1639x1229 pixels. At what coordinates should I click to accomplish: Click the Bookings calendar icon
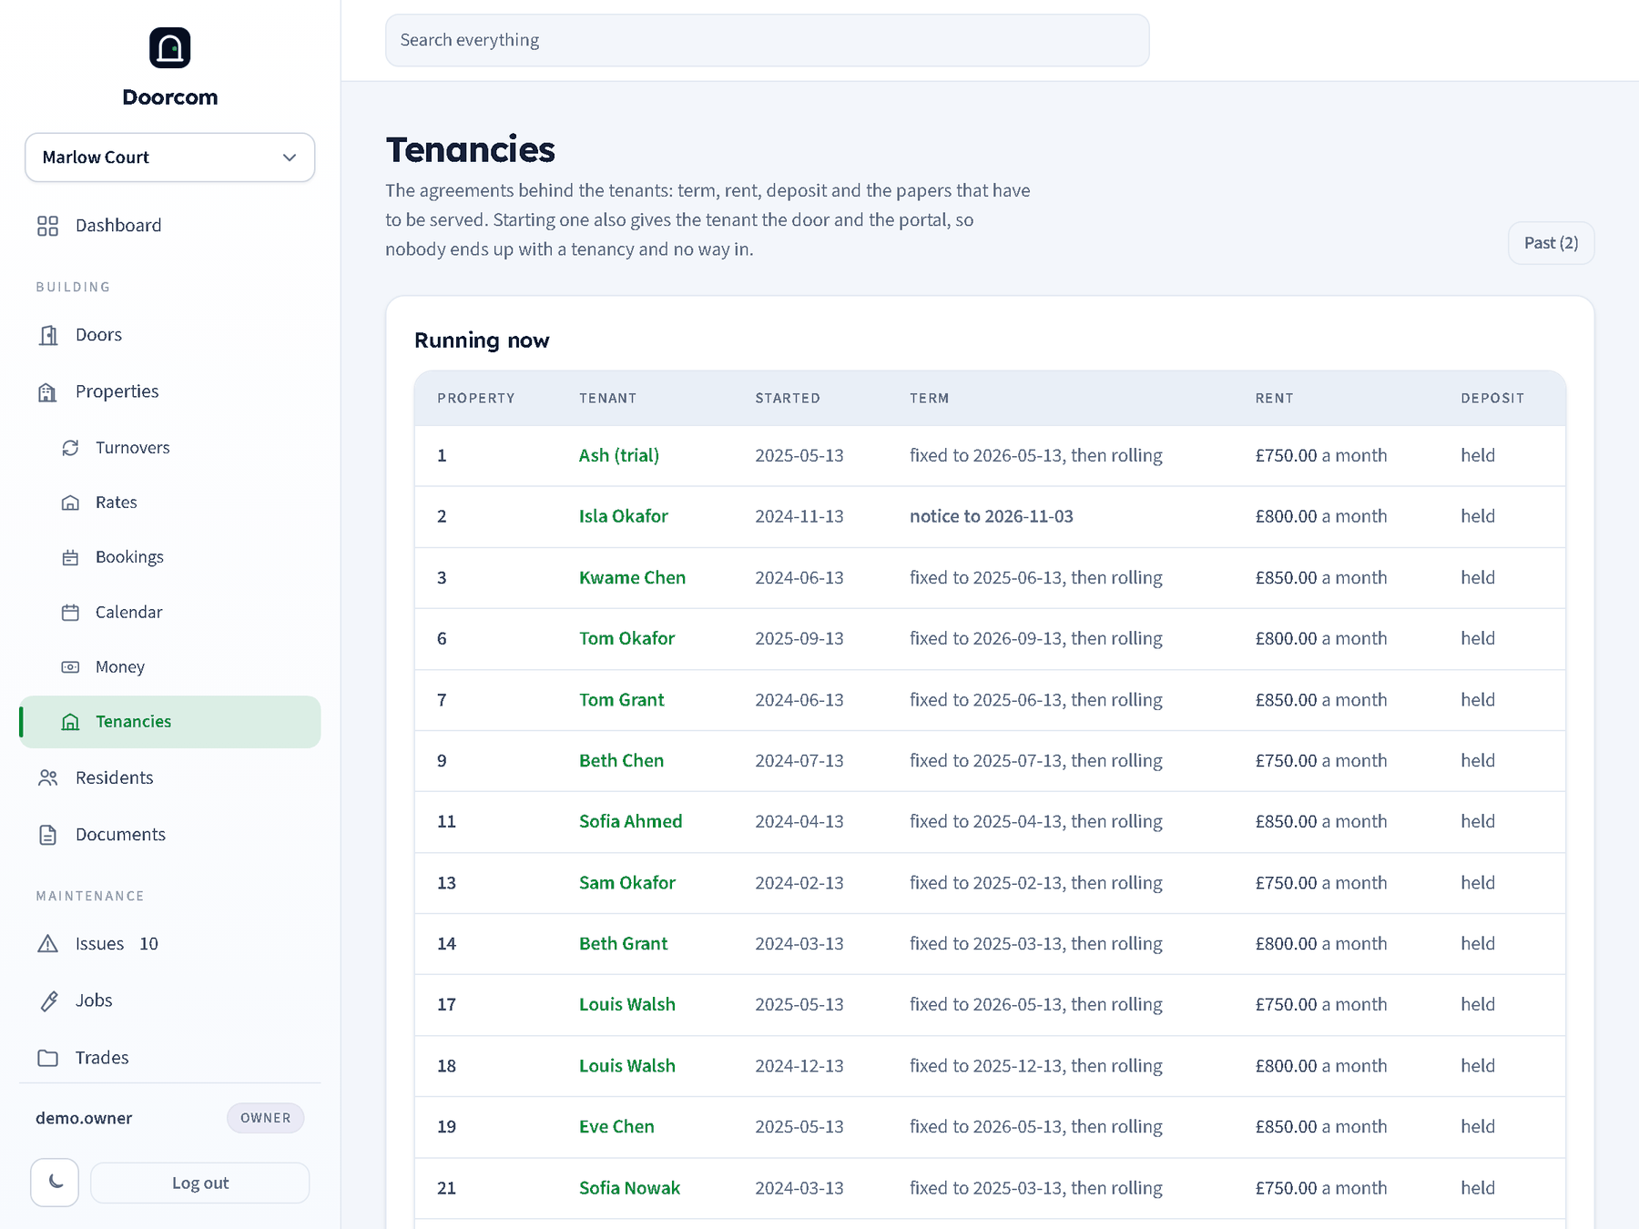click(x=70, y=557)
